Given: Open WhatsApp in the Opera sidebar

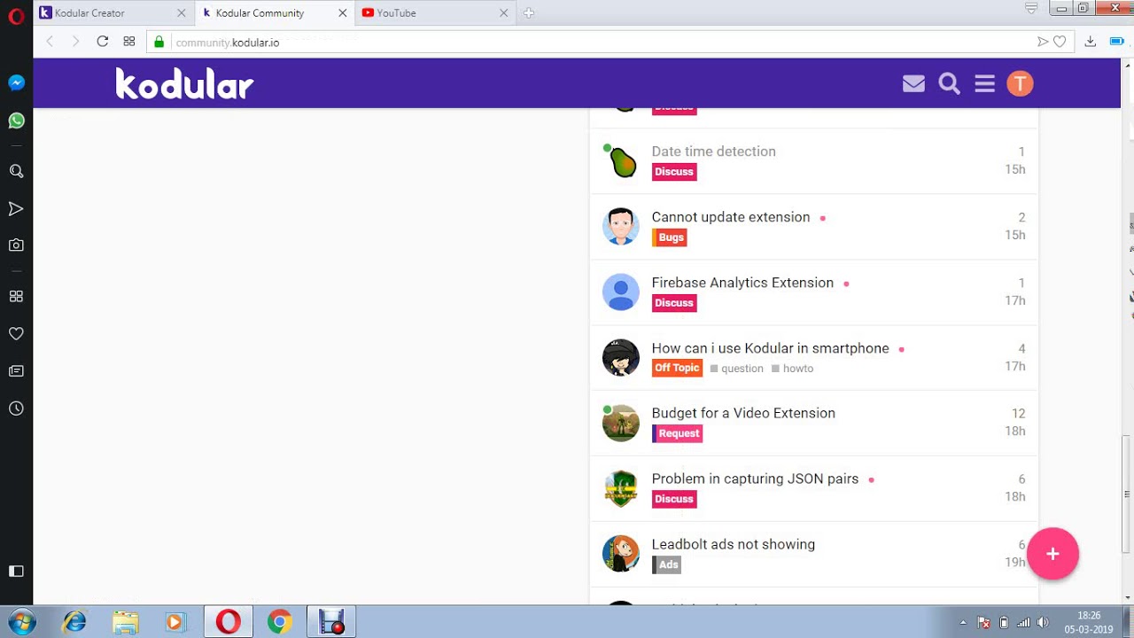Looking at the screenshot, I should point(16,121).
